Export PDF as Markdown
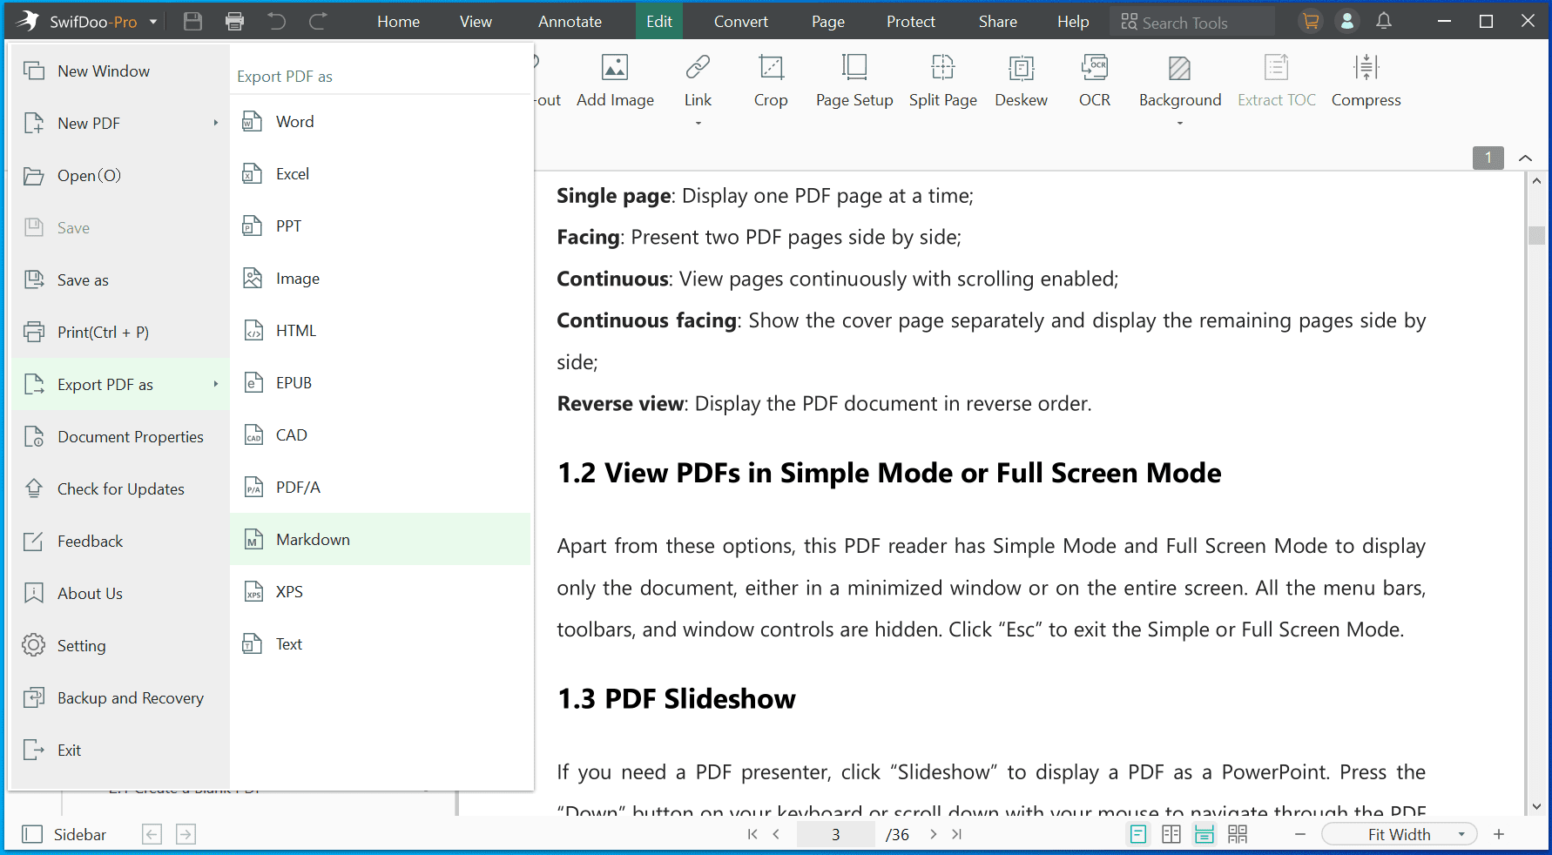Viewport: 1552px width, 855px height. [x=381, y=540]
